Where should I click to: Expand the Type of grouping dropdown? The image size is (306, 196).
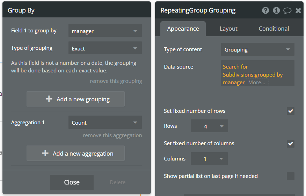(x=105, y=48)
